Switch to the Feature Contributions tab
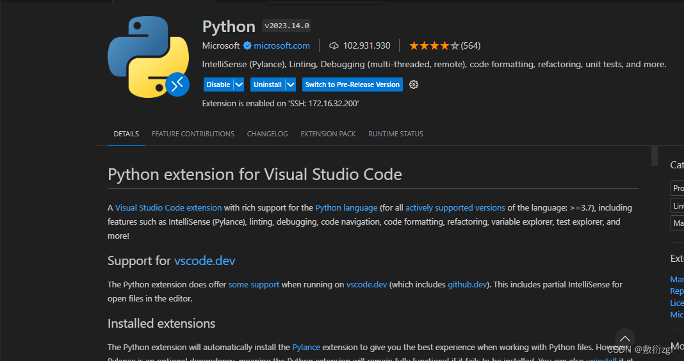This screenshot has width=684, height=361. [x=193, y=134]
